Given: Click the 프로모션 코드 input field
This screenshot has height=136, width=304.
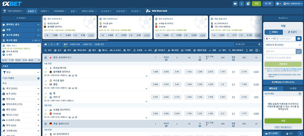Looking at the screenshot, I should [x=283, y=58].
